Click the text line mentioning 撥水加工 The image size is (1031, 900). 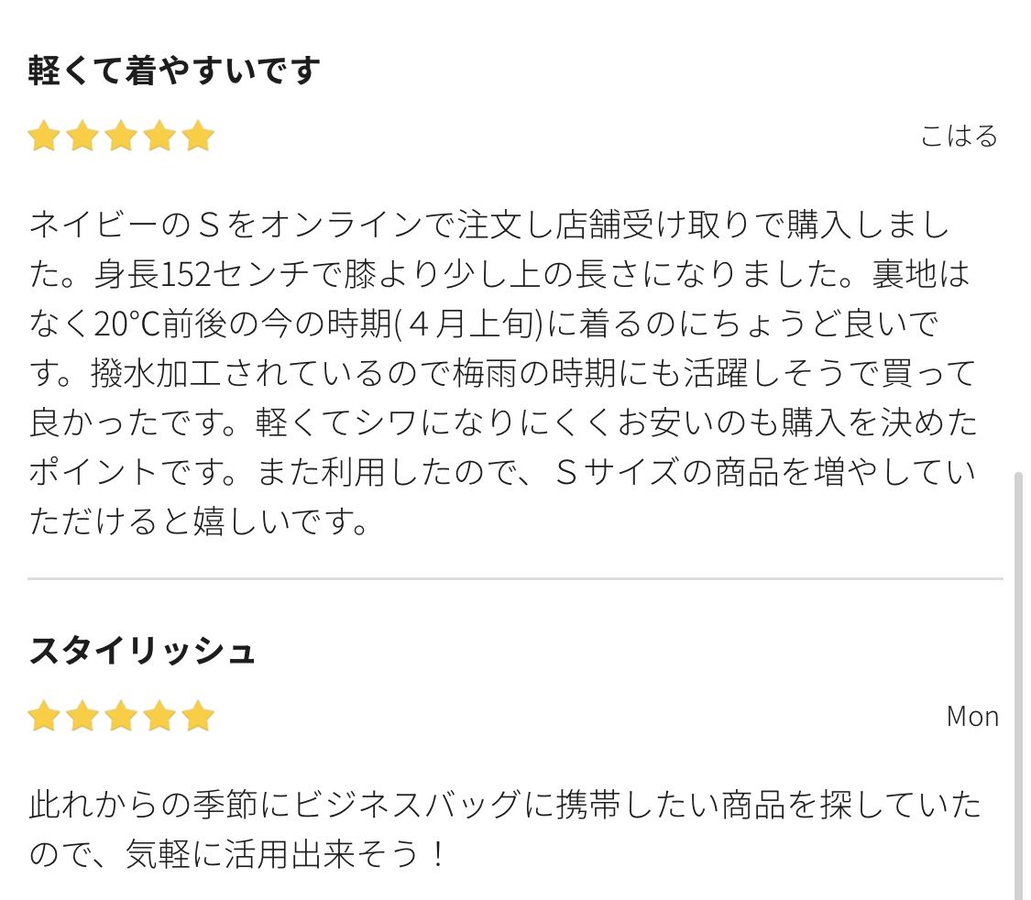pyautogui.click(x=503, y=373)
